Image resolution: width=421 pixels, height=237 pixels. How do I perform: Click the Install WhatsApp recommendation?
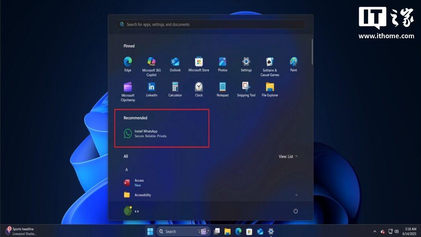(x=145, y=134)
